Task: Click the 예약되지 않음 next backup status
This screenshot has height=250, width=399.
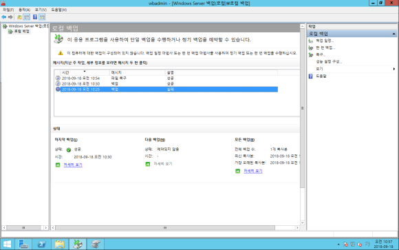Action: tap(168, 149)
